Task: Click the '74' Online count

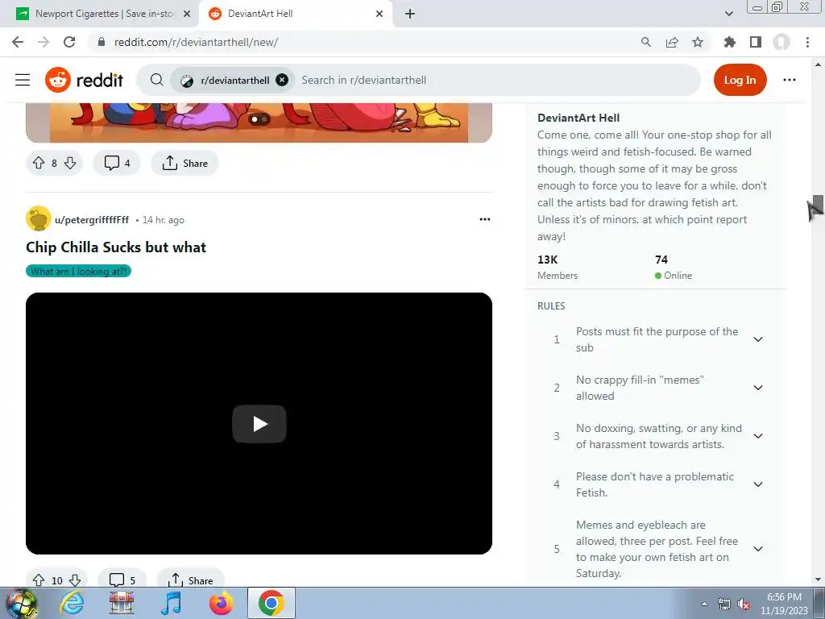Action: click(661, 260)
